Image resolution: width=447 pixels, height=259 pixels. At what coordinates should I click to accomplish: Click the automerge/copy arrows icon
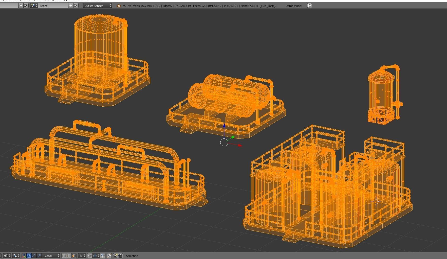click(x=109, y=256)
